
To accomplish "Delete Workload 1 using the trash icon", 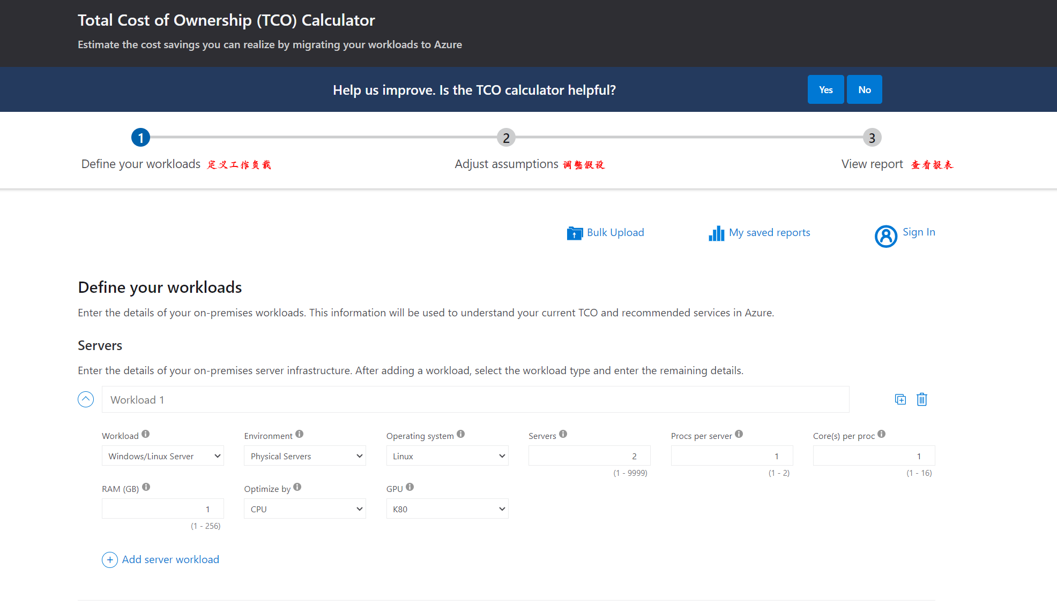I will 921,399.
